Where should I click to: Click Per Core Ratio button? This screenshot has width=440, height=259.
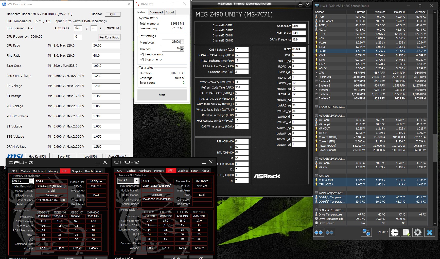[109, 37]
